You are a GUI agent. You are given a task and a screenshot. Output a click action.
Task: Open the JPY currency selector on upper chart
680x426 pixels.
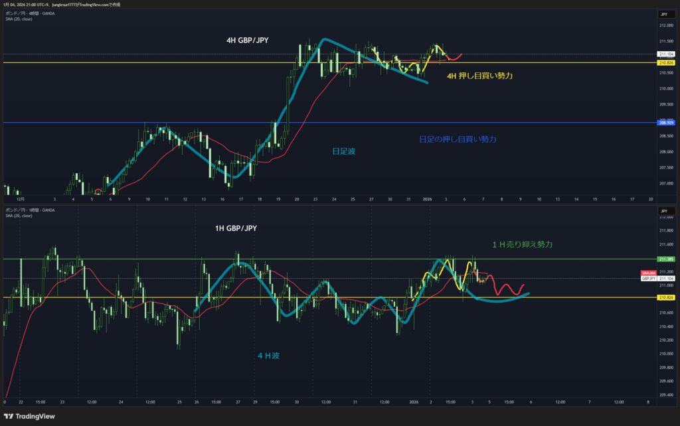[663, 14]
